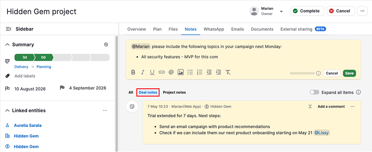Click the @Lissy mention in the note
Screen dimensions: 372x152
point(322,133)
